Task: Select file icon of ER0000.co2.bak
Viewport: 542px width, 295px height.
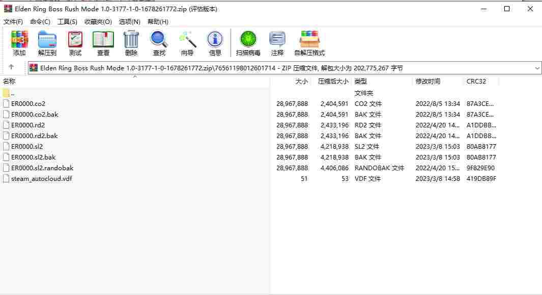Action: [x=6, y=114]
